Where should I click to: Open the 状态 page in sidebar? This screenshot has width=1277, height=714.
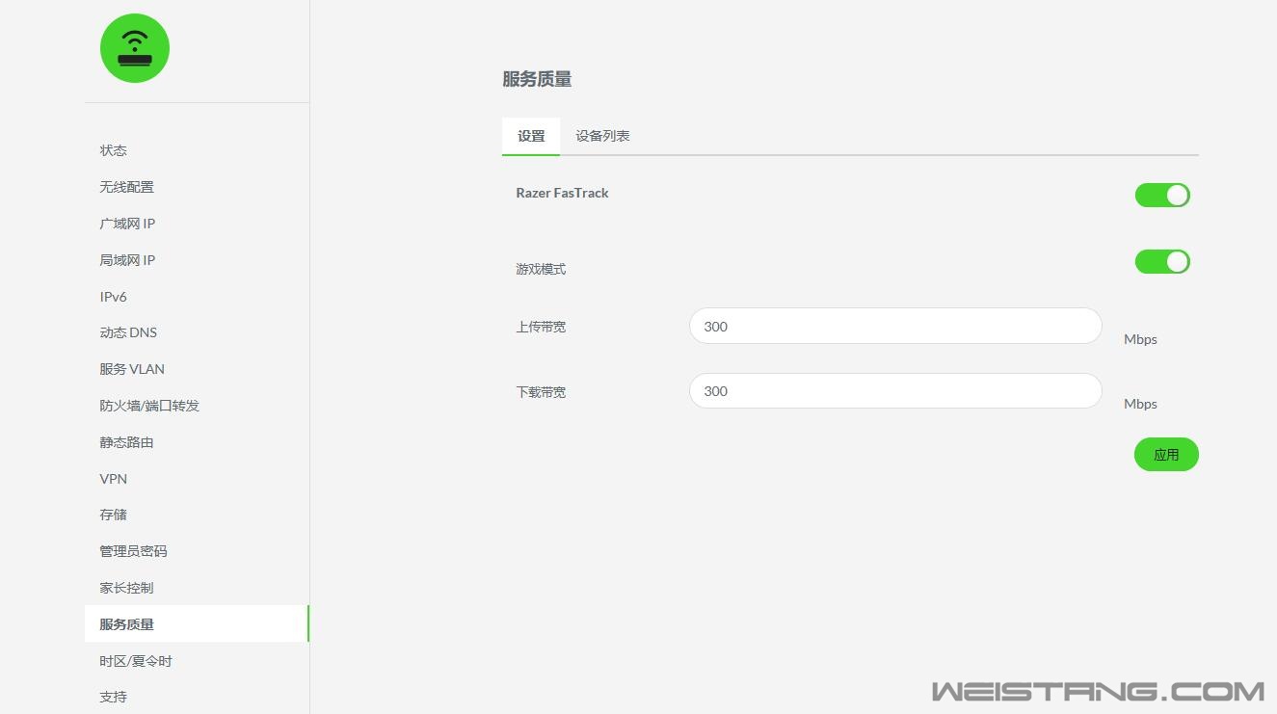tap(114, 150)
